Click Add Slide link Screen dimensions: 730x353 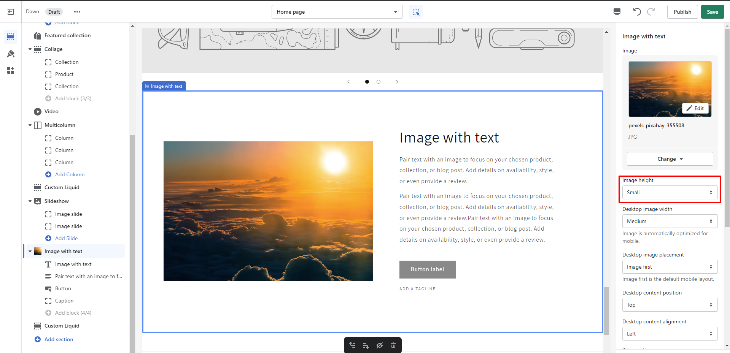click(x=66, y=238)
